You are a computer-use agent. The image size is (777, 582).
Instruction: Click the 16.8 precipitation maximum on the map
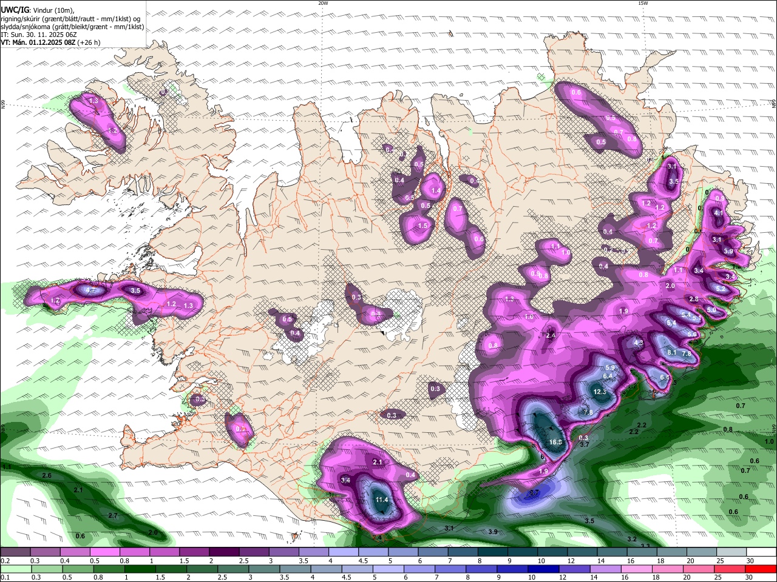pyautogui.click(x=555, y=442)
